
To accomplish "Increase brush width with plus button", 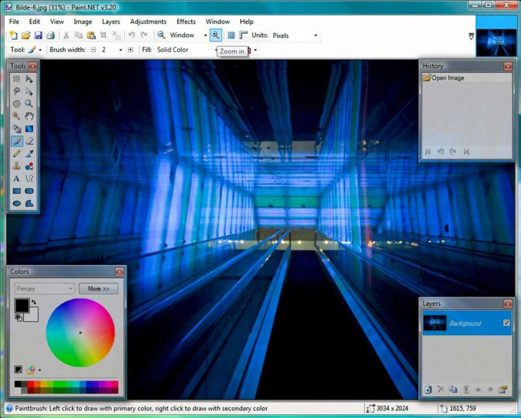I will (131, 50).
